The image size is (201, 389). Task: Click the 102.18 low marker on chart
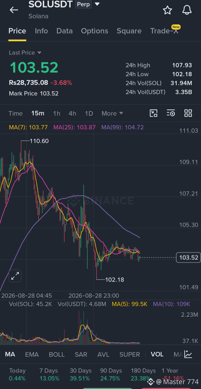tap(114, 279)
